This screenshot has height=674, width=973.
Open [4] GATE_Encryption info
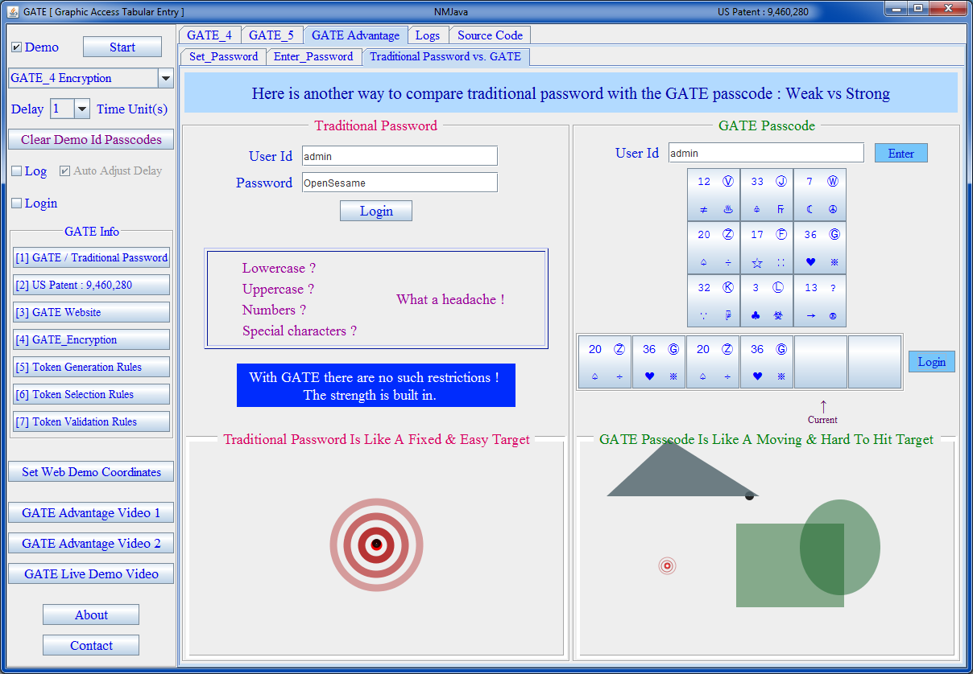click(x=92, y=339)
